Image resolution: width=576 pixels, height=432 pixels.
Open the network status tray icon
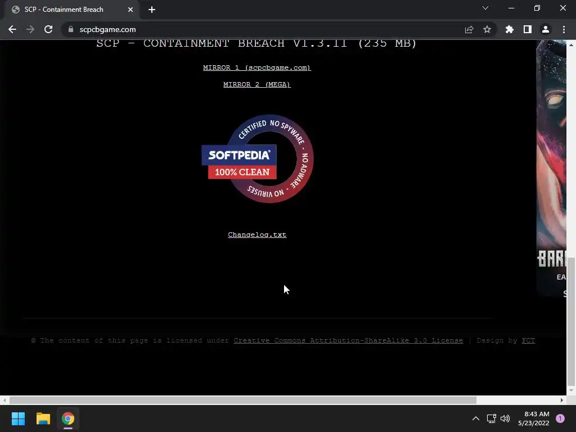[491, 418]
